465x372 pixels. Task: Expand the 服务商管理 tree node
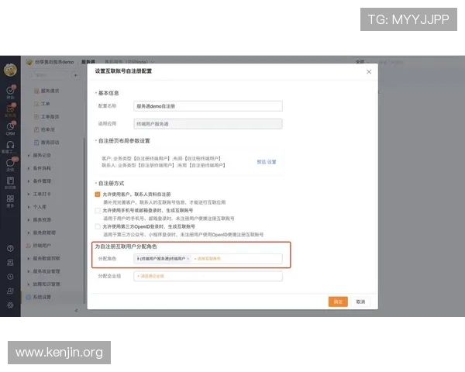tap(29, 232)
